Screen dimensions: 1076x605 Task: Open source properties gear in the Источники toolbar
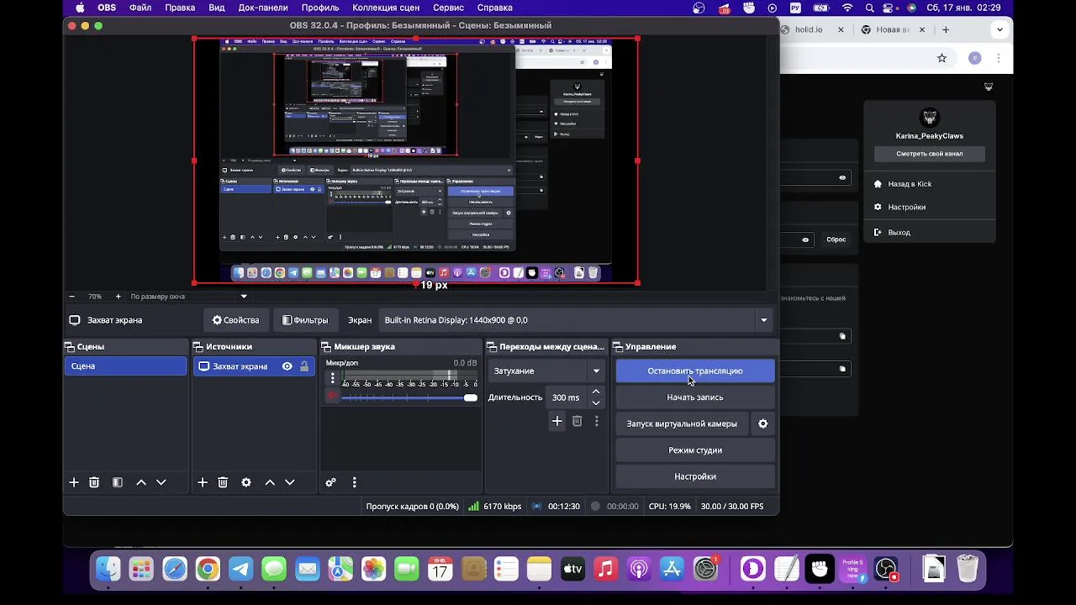coord(246,482)
